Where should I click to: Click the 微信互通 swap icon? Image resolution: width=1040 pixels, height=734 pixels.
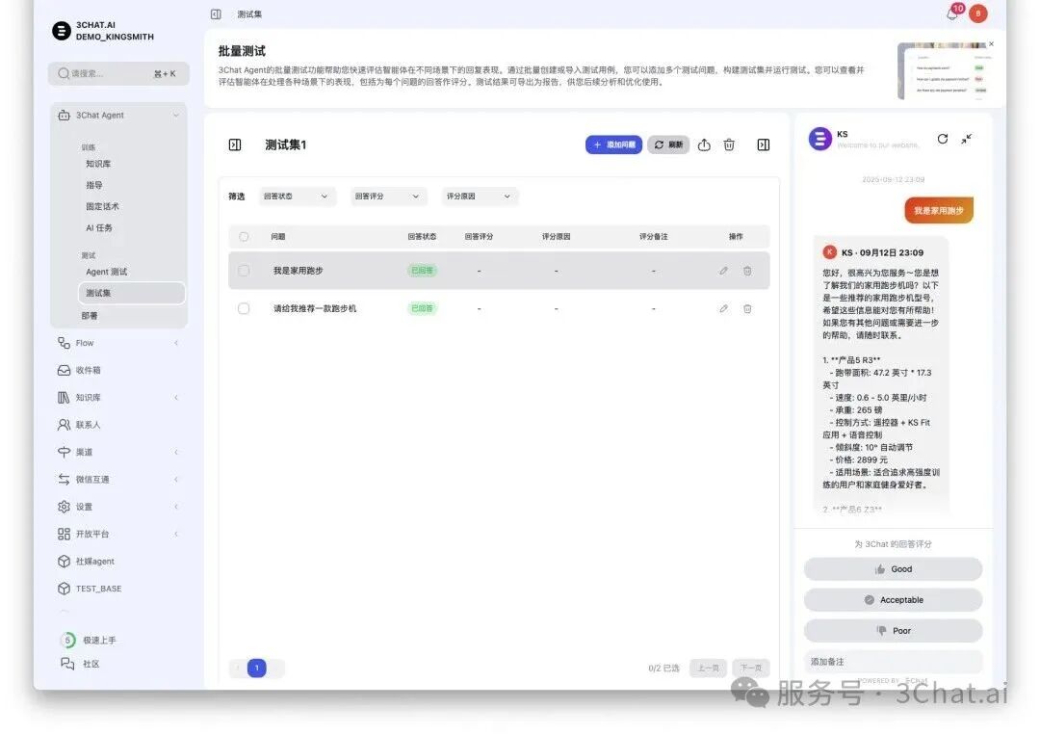tap(64, 479)
